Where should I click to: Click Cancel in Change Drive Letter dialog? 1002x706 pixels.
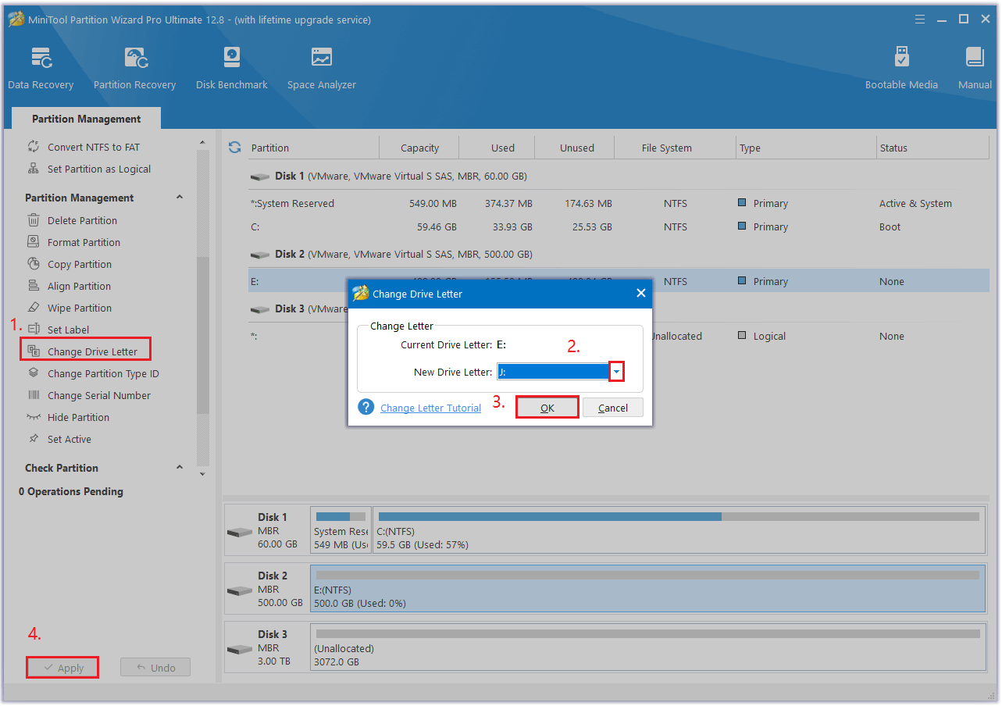[613, 408]
